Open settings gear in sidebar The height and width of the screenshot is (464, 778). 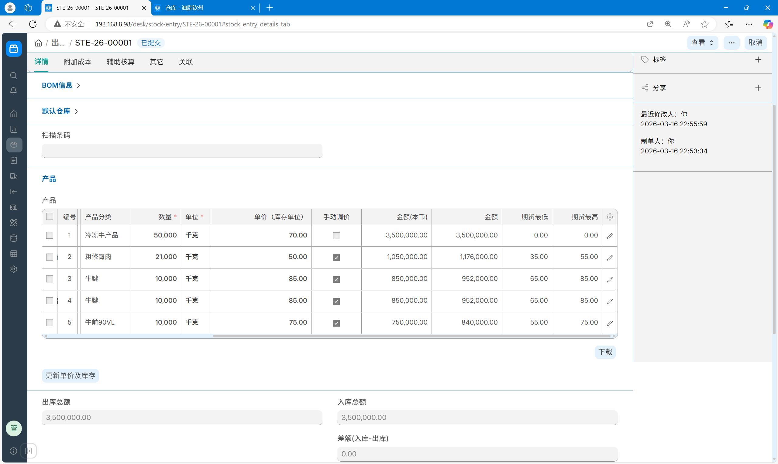coord(13,269)
